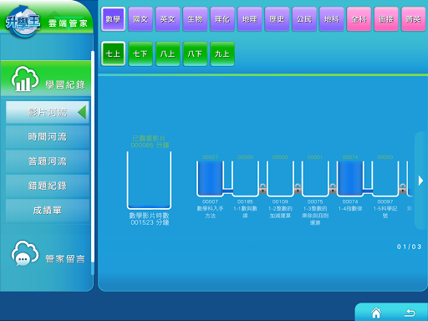
Task: Select the pink 銜接 tab
Action: (x=386, y=19)
